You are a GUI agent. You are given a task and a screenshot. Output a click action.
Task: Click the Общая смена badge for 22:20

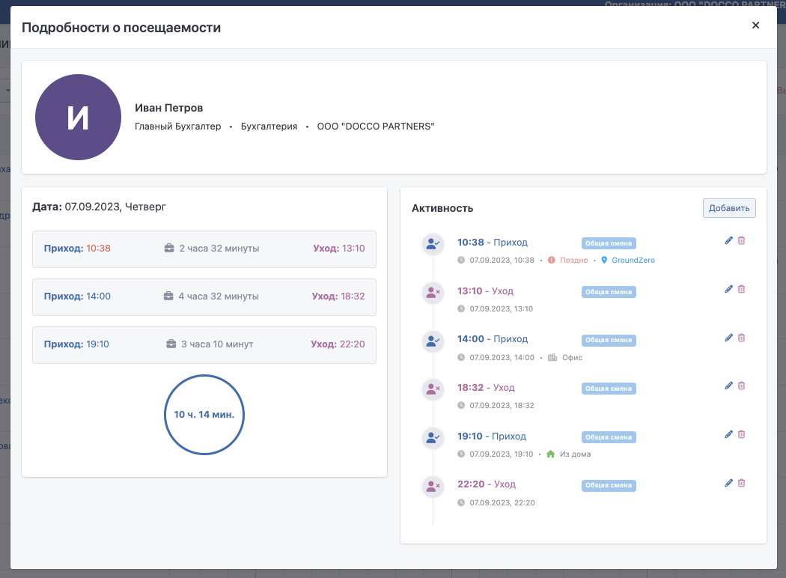point(609,486)
